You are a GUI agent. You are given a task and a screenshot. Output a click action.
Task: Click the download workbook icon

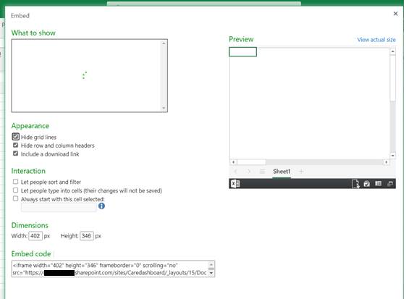(355, 184)
